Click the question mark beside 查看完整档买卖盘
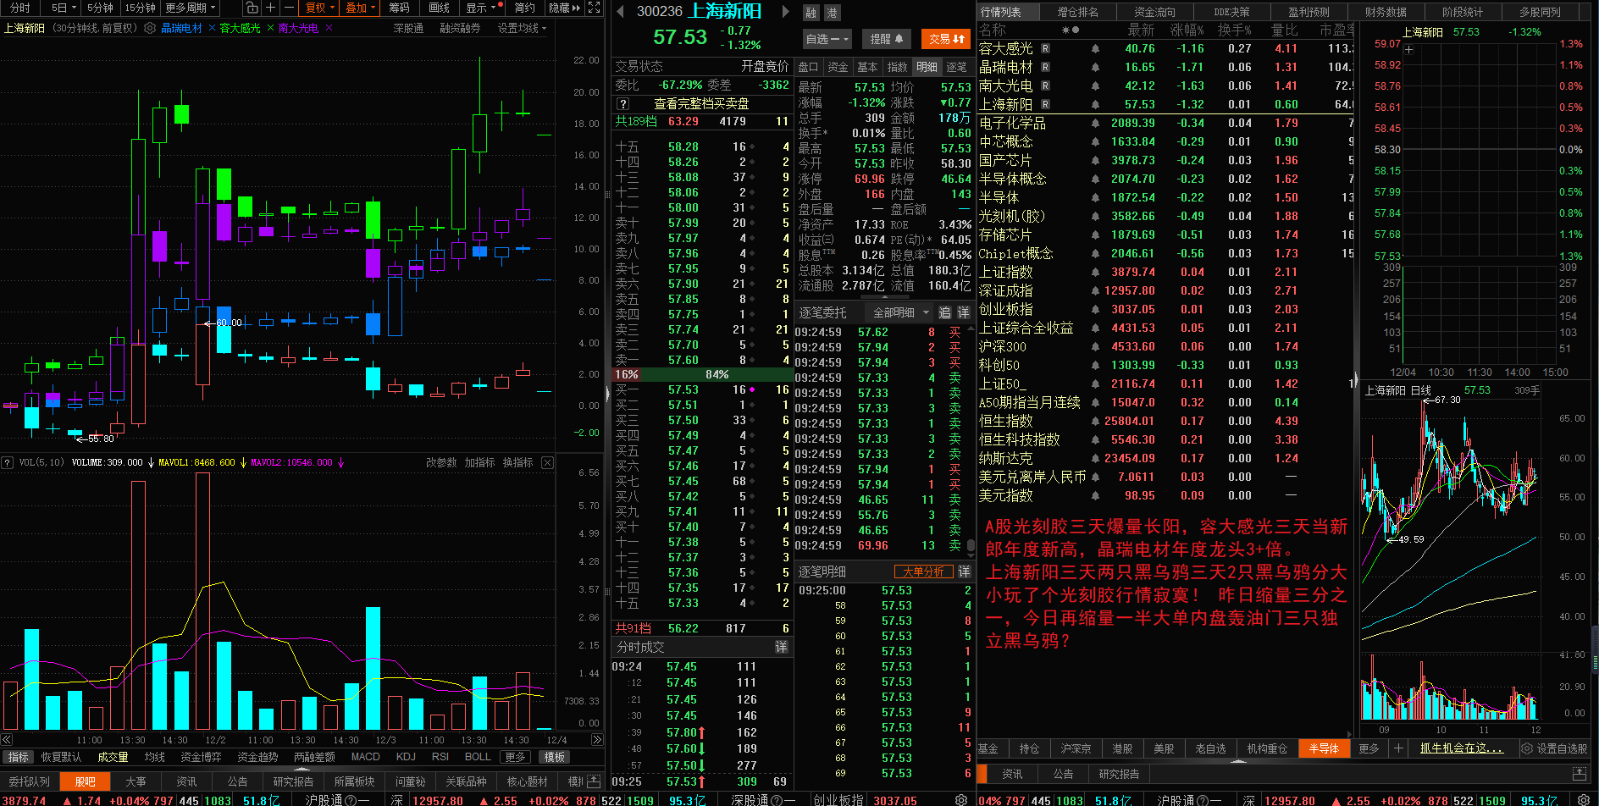 (622, 103)
